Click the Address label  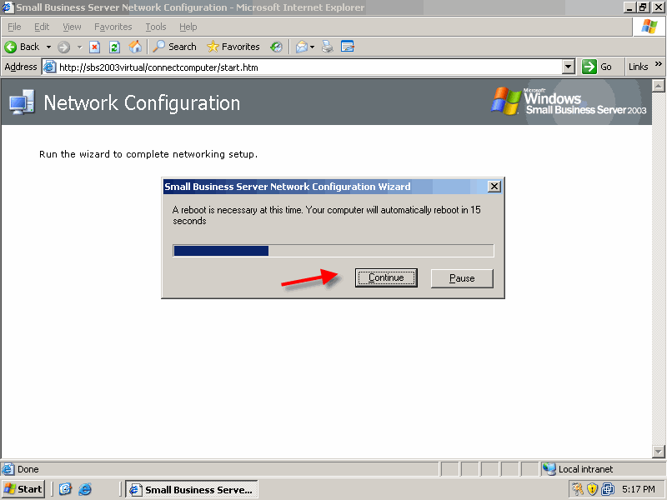coord(20,67)
